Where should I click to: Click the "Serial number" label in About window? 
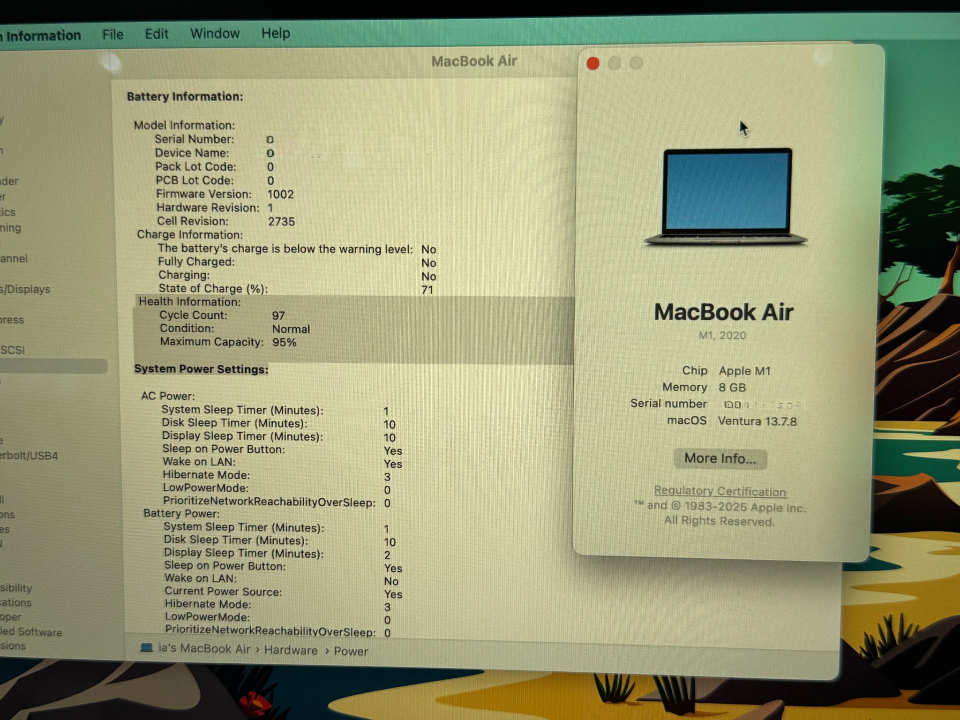(x=668, y=404)
